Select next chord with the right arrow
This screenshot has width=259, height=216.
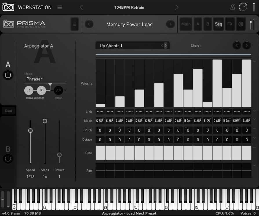tap(247, 45)
